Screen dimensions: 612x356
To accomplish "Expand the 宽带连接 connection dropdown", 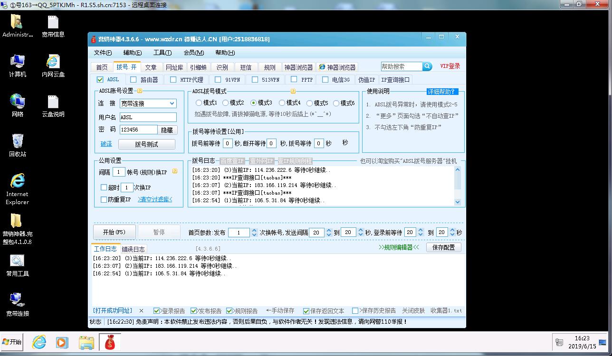I will pos(172,103).
